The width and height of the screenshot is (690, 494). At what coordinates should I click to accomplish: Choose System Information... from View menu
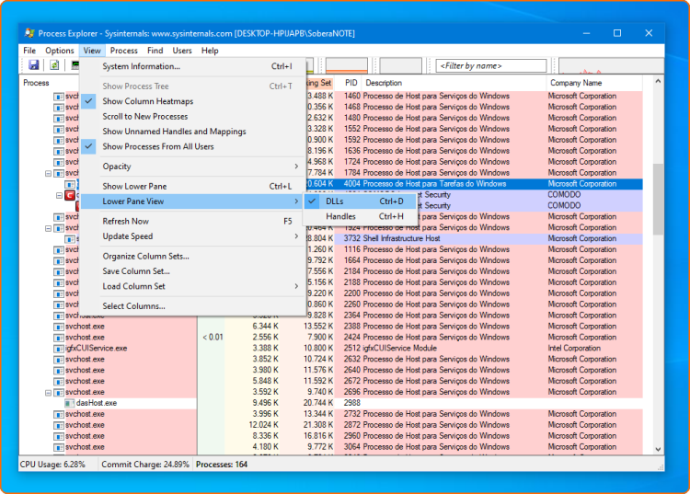pos(193,66)
